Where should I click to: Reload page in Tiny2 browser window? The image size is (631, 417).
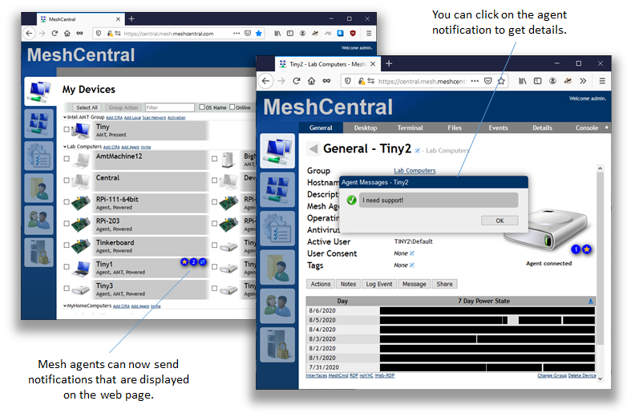297,81
